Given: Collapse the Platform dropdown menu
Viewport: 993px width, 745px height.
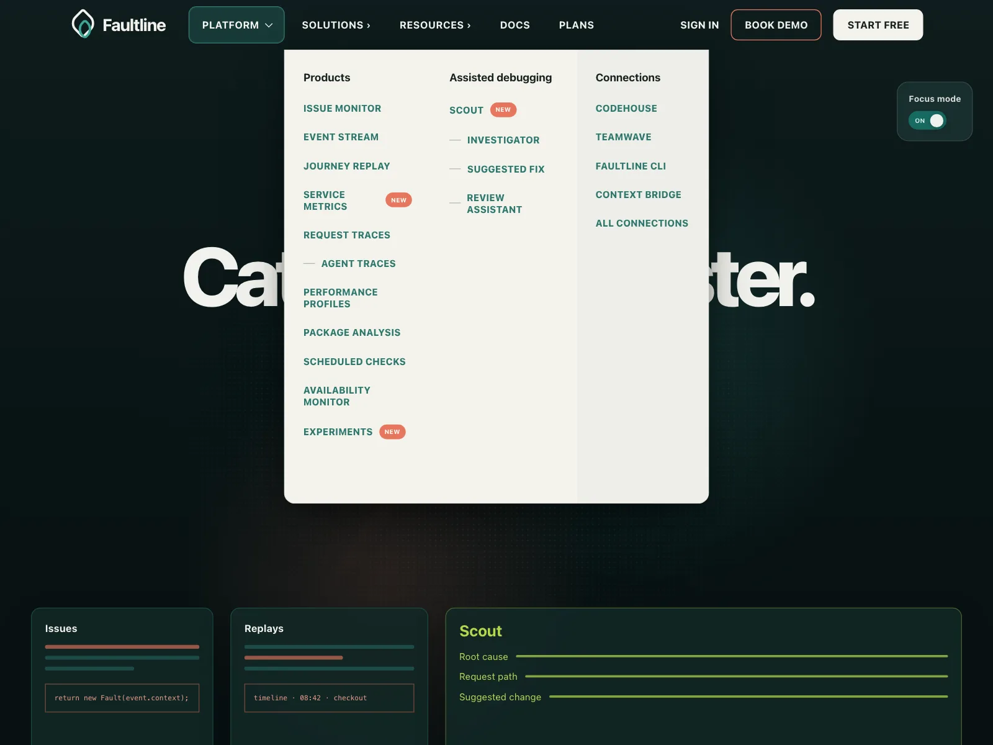Looking at the screenshot, I should click(x=236, y=25).
